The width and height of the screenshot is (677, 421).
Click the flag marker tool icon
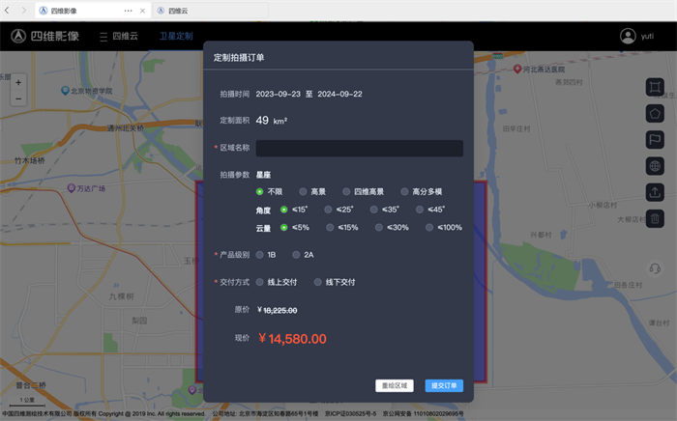(x=655, y=140)
